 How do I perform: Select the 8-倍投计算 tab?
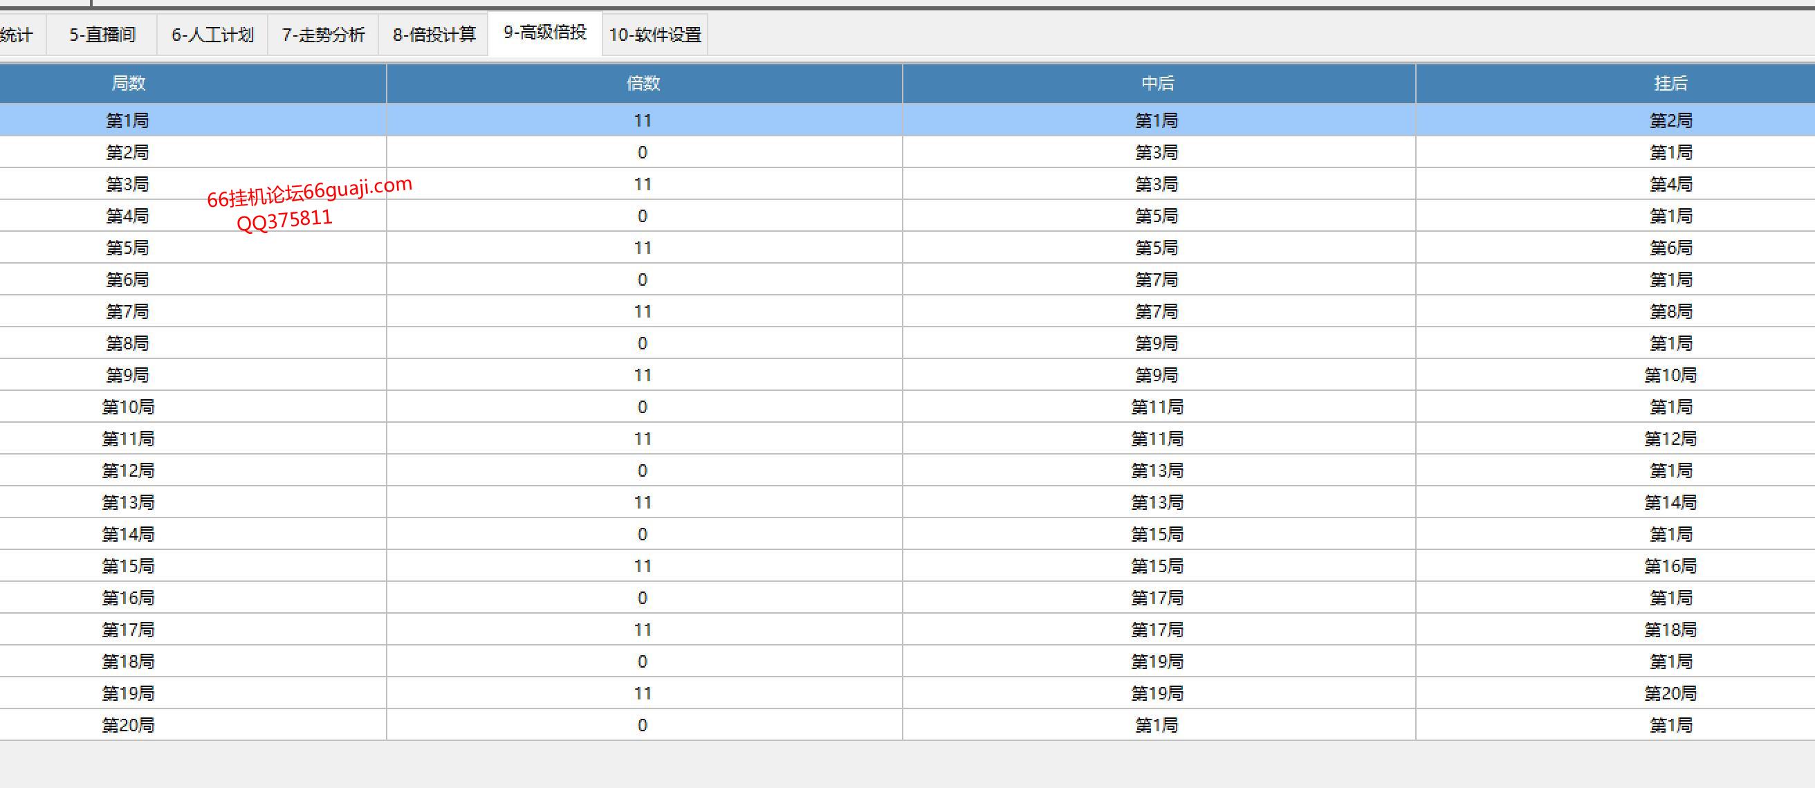tap(434, 35)
